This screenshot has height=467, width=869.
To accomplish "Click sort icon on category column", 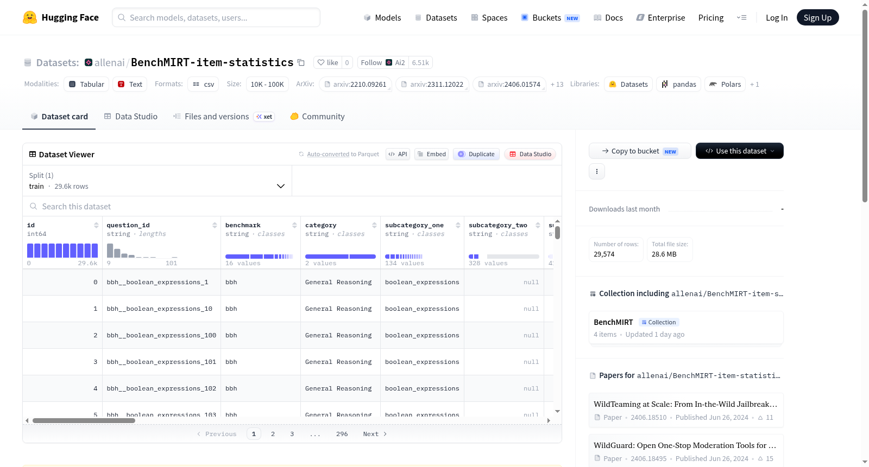I will pyautogui.click(x=374, y=225).
